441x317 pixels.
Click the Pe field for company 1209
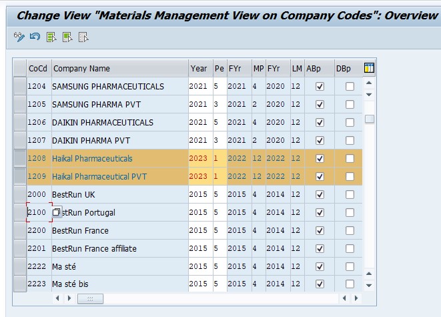pyautogui.click(x=220, y=176)
